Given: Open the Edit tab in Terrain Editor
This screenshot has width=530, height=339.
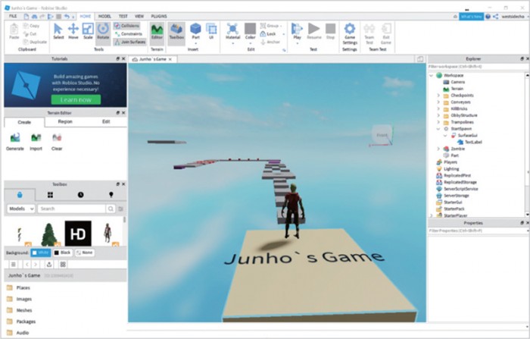Looking at the screenshot, I should click(x=106, y=121).
